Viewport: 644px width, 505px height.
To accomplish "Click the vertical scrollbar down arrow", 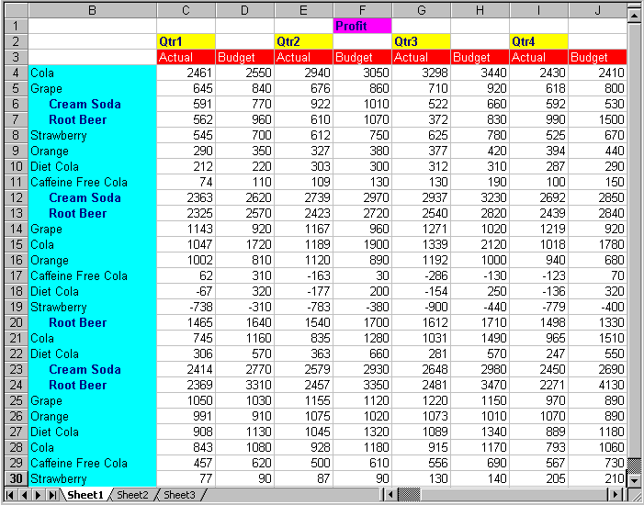I will click(634, 479).
